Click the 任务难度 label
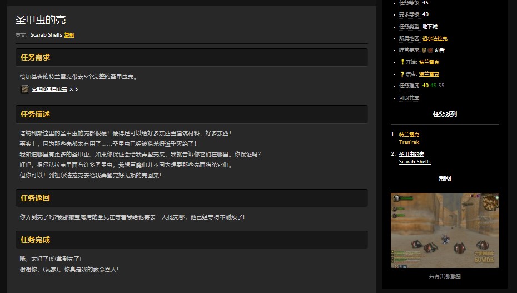Screen dimensions: 517x293 [x=410, y=86]
